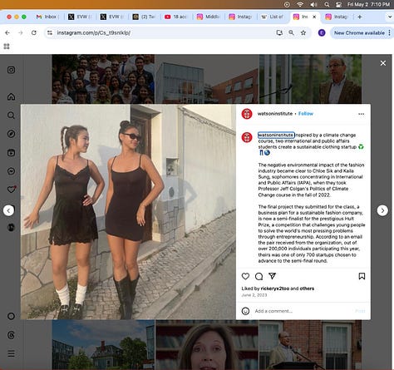Click the comment bubble icon
Viewport: 394px width, 370px height.
pyautogui.click(x=259, y=276)
